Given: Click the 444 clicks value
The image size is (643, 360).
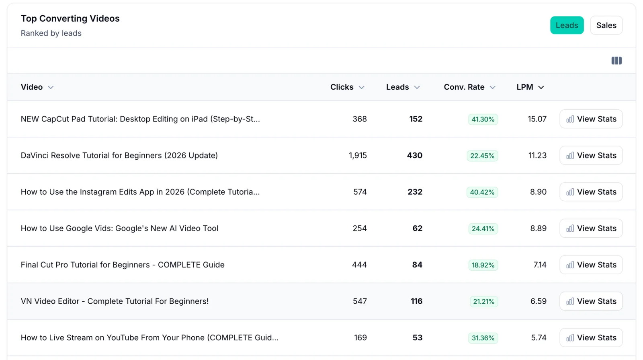Looking at the screenshot, I should (x=359, y=265).
